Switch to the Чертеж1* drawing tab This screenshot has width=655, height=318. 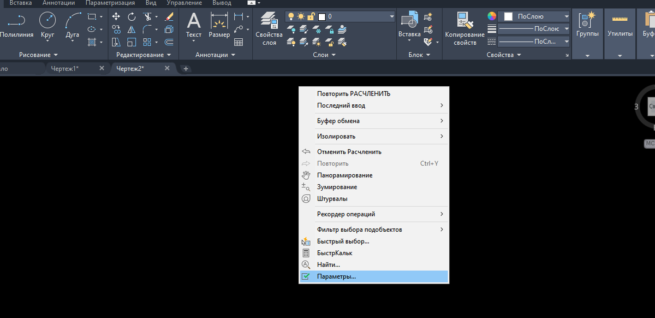[x=64, y=68]
